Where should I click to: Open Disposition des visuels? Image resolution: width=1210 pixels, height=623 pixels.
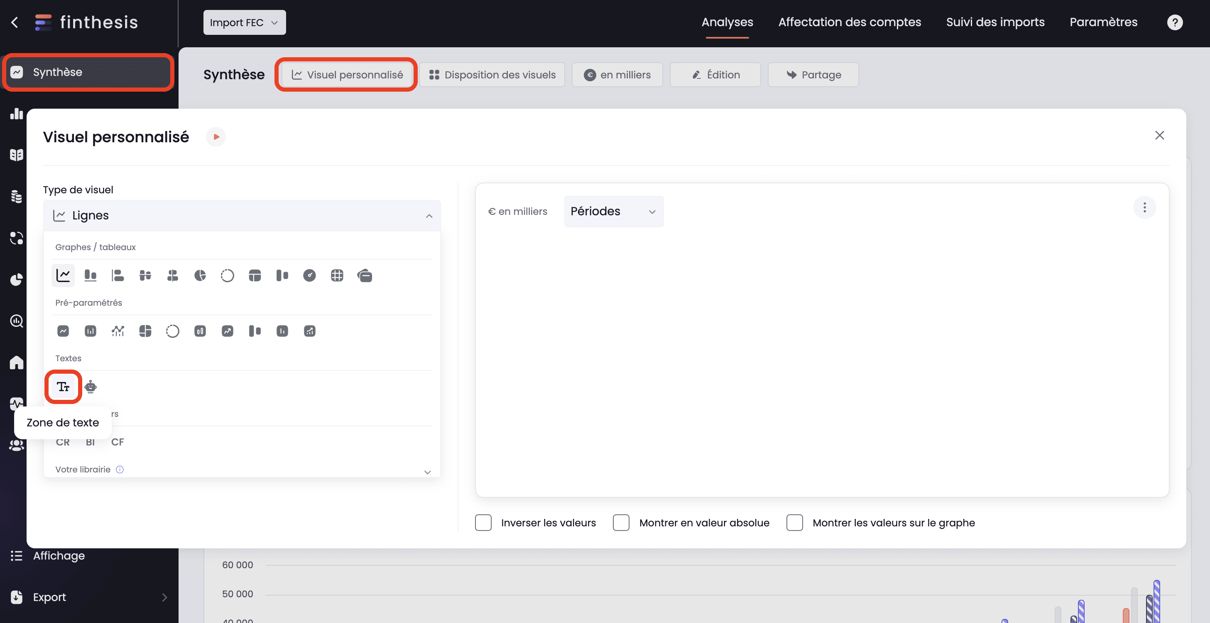point(492,75)
